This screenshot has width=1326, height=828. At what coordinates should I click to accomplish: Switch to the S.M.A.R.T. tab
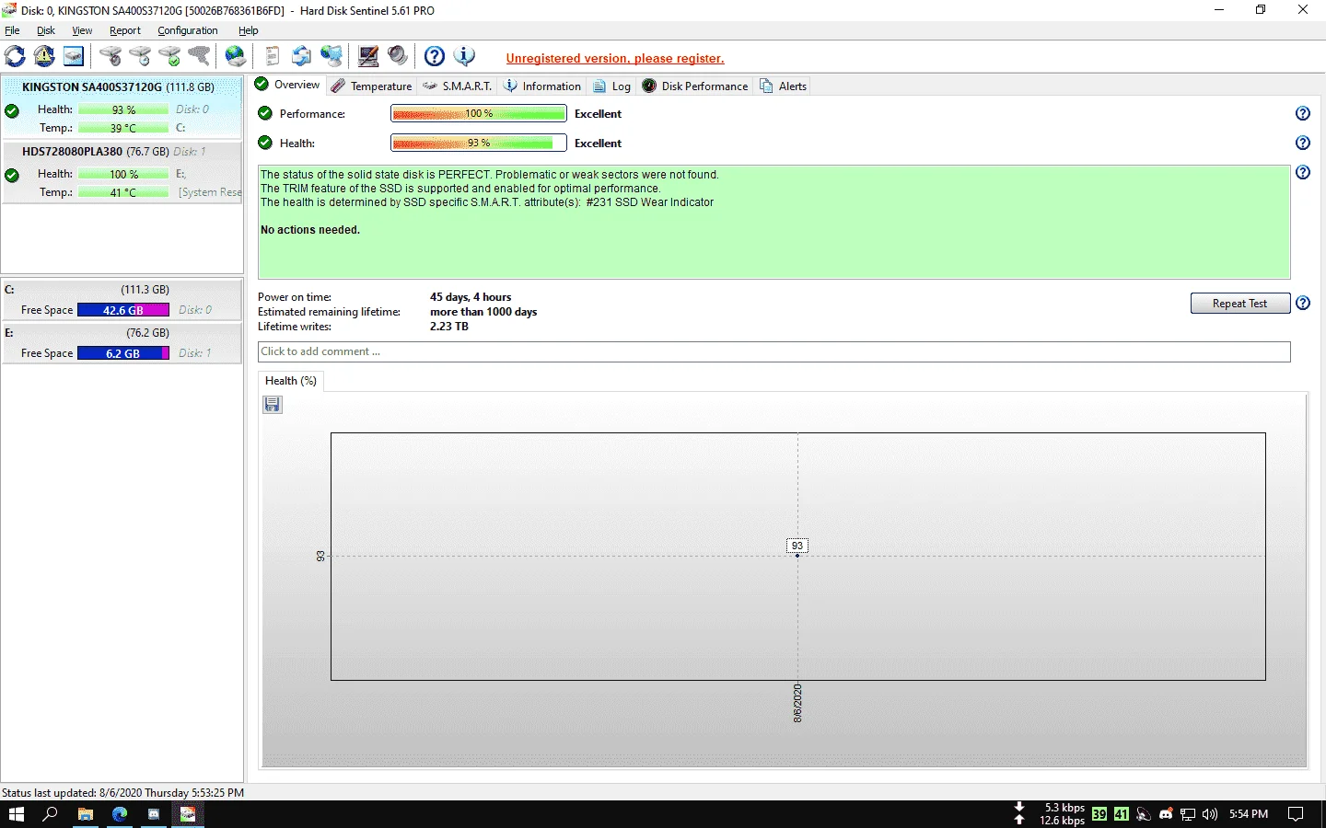coord(457,86)
